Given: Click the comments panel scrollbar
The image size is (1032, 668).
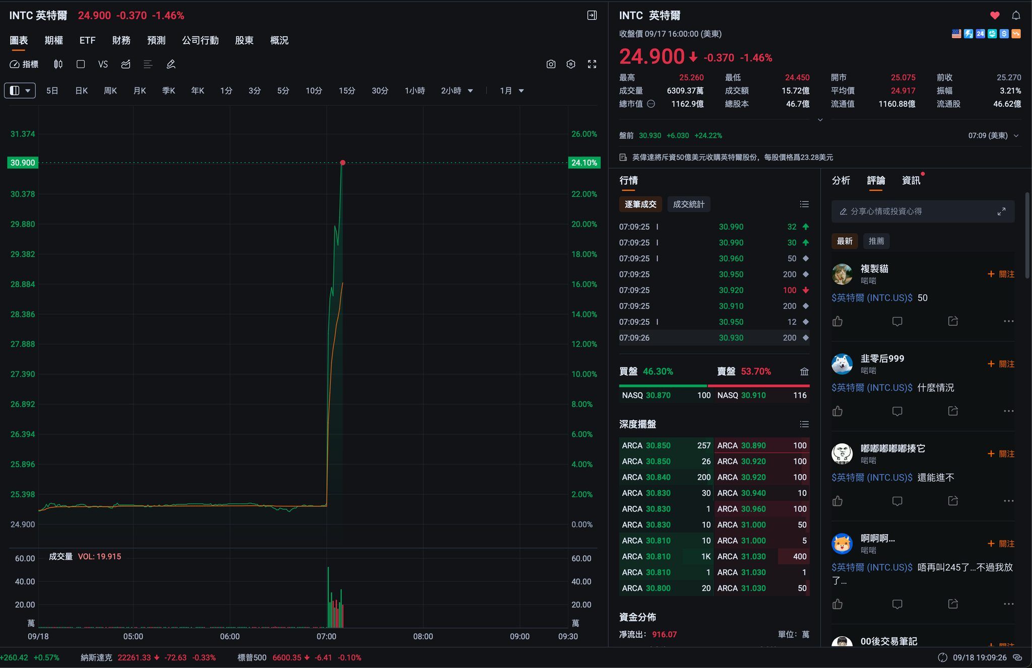Looking at the screenshot, I should pyautogui.click(x=1027, y=236).
